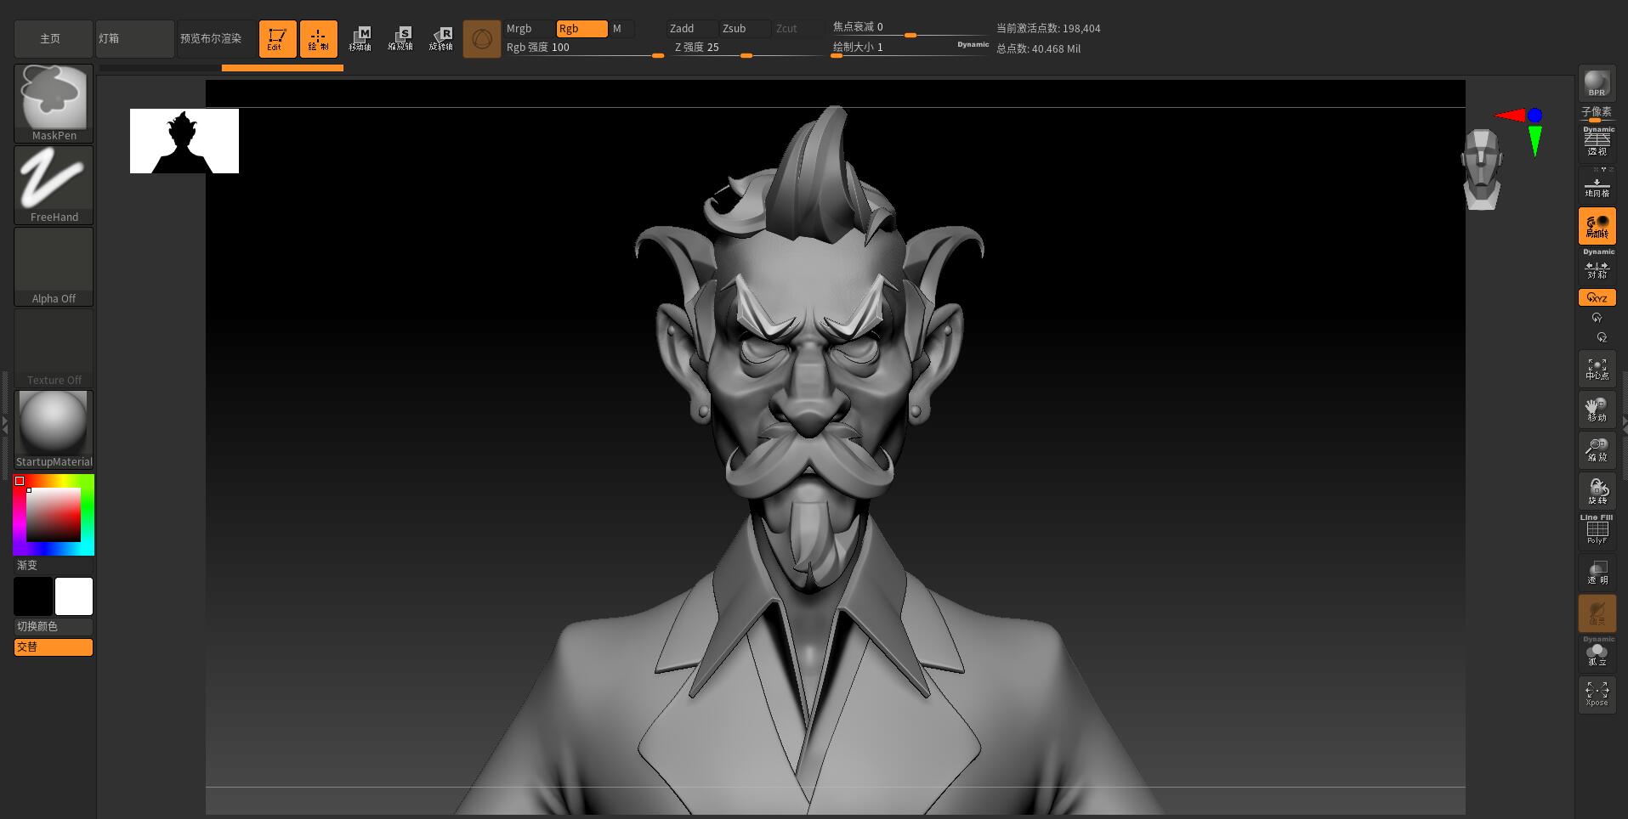The image size is (1628, 819).
Task: Open the Texture Off selector
Action: [x=54, y=347]
